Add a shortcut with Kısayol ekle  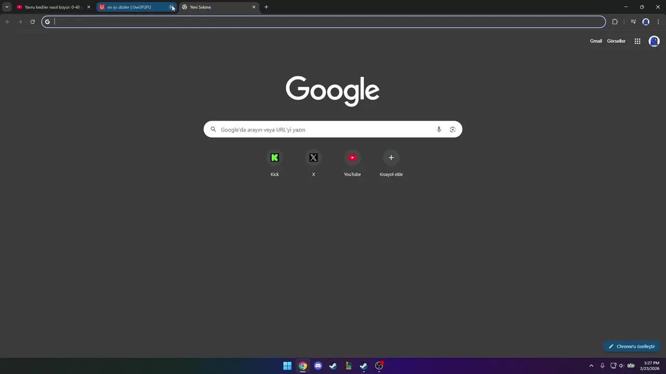pyautogui.click(x=391, y=163)
